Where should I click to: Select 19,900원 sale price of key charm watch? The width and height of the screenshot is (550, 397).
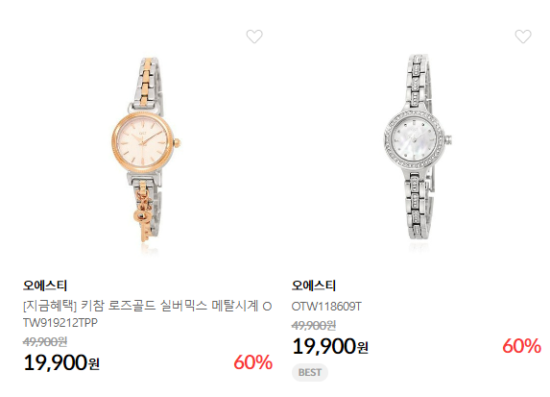(61, 362)
